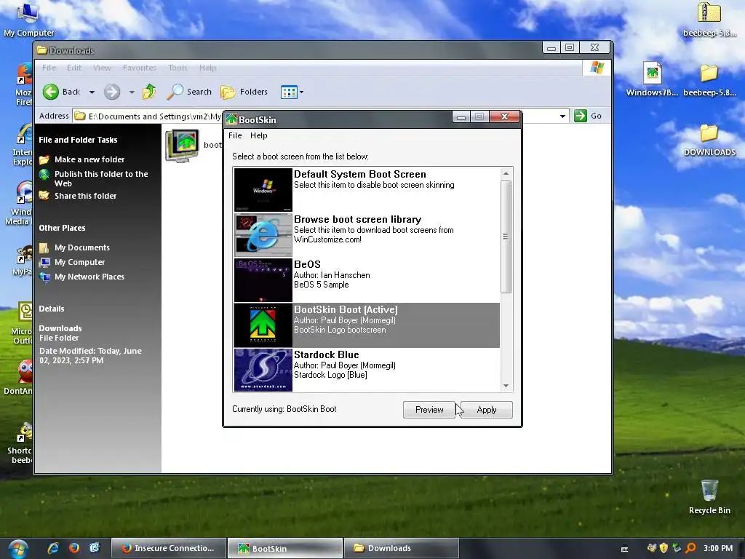745x559 pixels.
Task: Click the Preview button
Action: coord(429,410)
